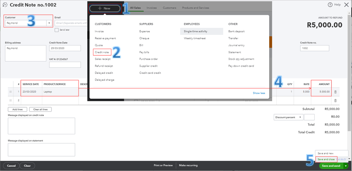Select Credit card credit option

[x=150, y=73]
